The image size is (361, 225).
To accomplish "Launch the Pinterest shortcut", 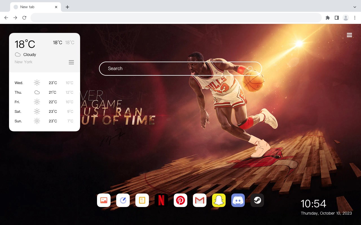I will tap(180, 200).
